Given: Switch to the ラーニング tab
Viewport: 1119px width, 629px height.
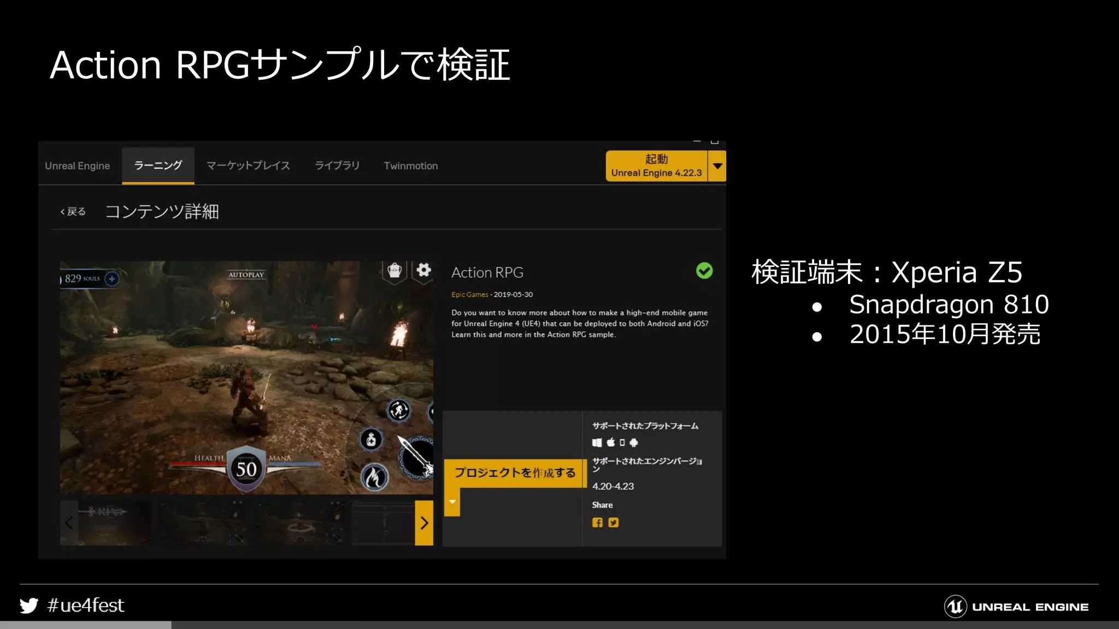Looking at the screenshot, I should 158,165.
